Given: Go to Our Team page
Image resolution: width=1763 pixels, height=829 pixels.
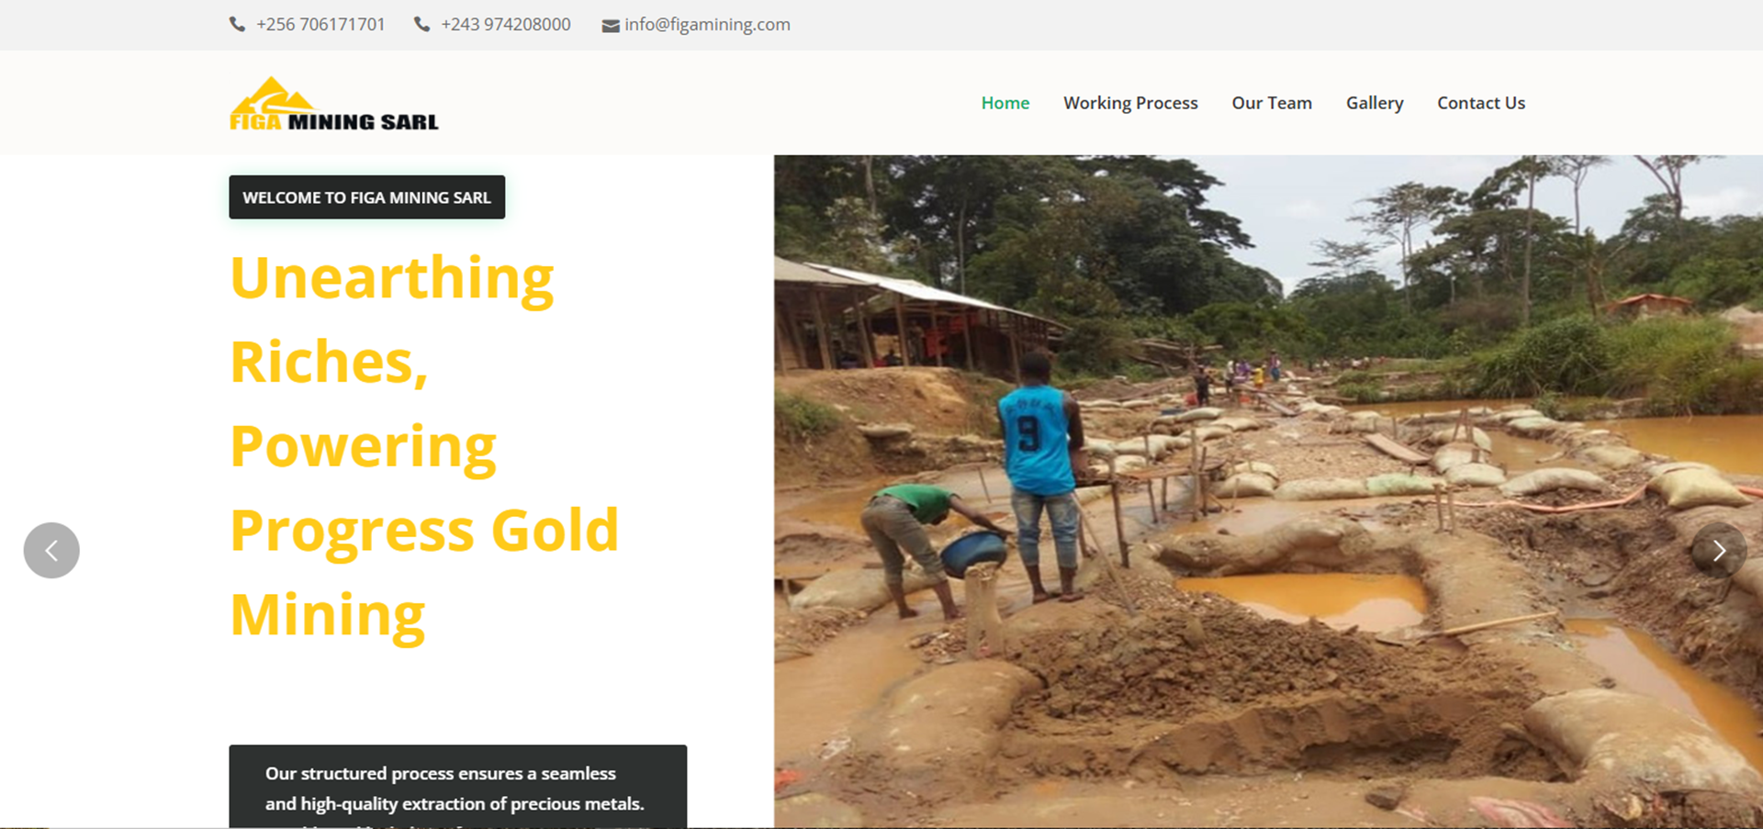Looking at the screenshot, I should click(x=1272, y=103).
